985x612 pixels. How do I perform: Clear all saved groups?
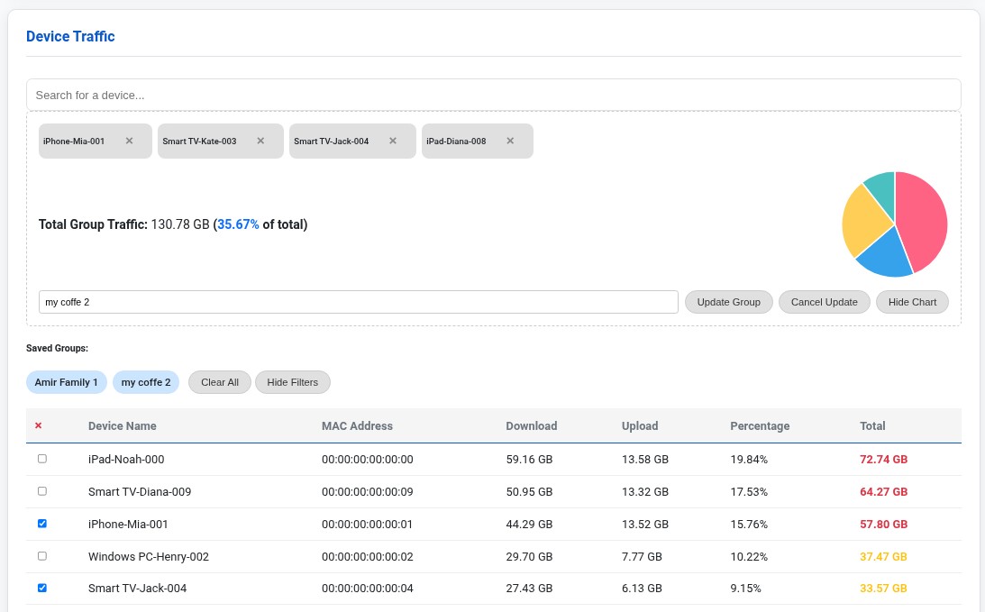tap(220, 382)
